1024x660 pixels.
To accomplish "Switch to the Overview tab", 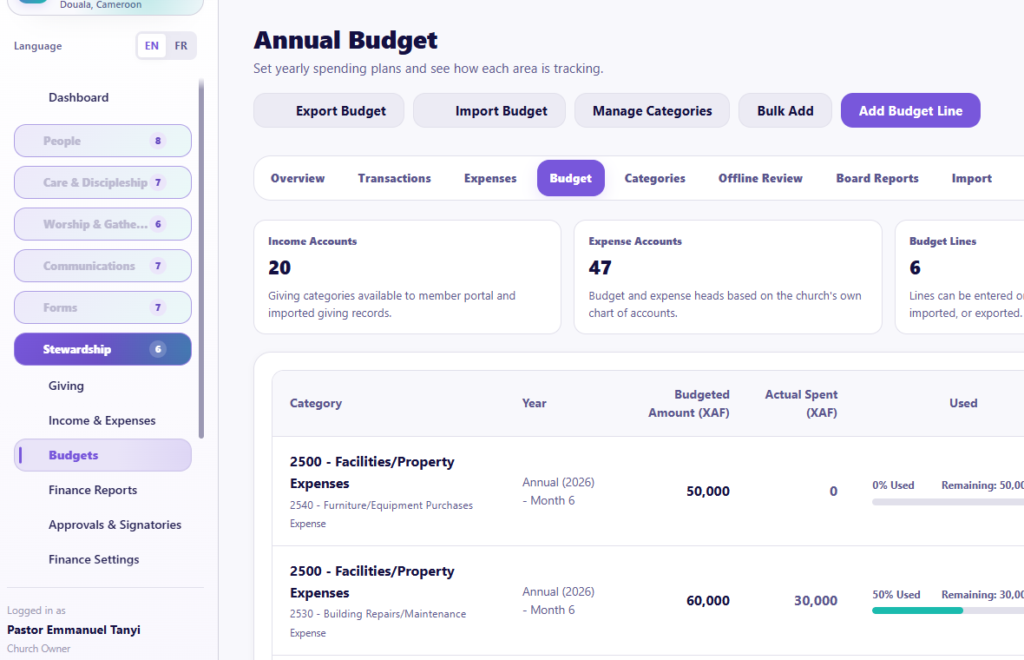I will [x=297, y=178].
